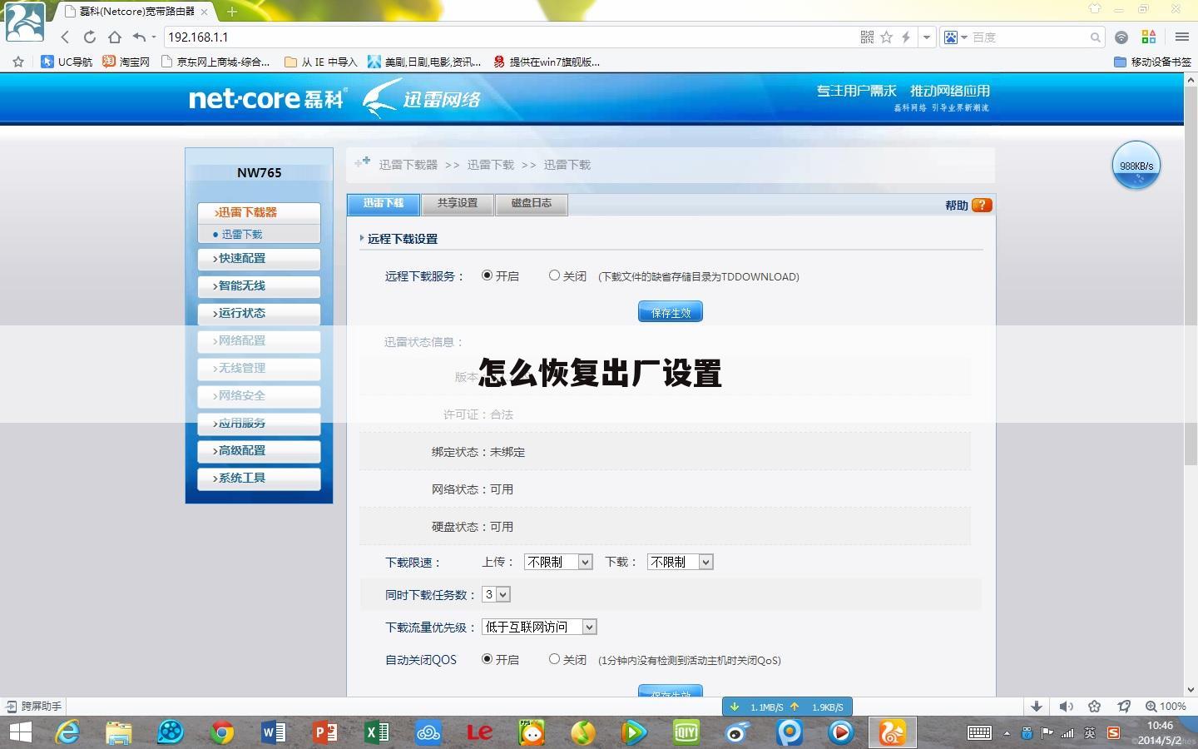Open the 上传 speed limit dropdown
This screenshot has height=749, width=1198.
558,562
